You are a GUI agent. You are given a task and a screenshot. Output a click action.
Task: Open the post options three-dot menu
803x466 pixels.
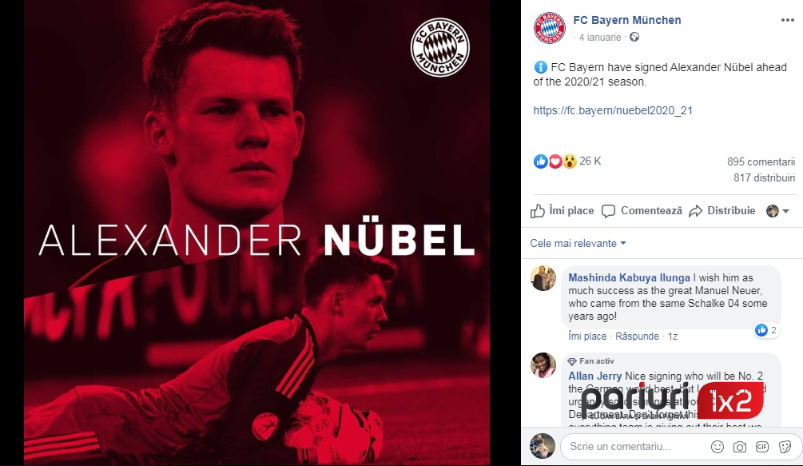point(787,20)
